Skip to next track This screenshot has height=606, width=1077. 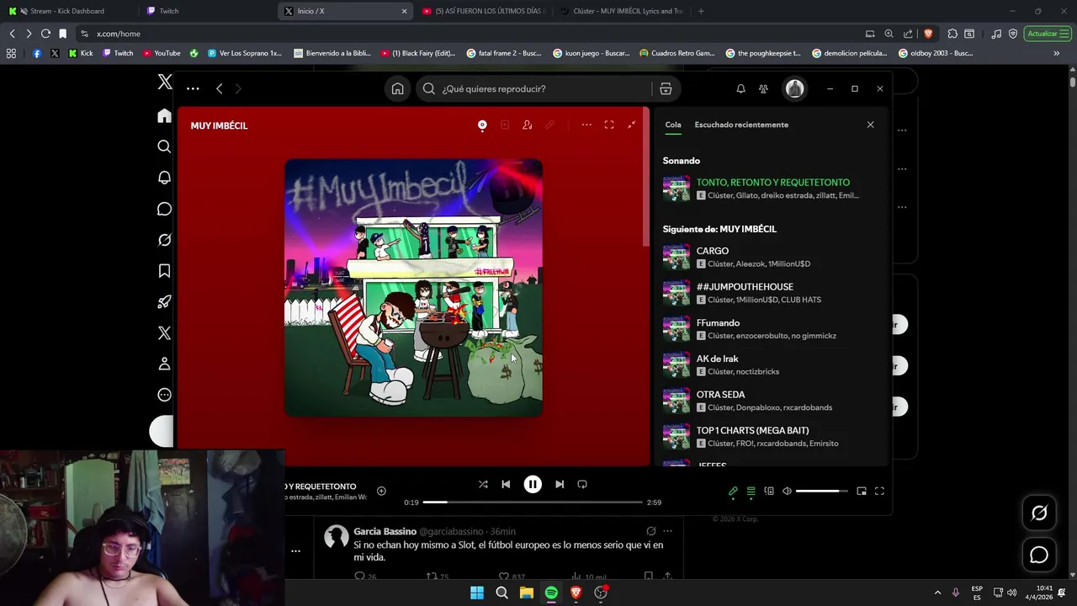(560, 484)
